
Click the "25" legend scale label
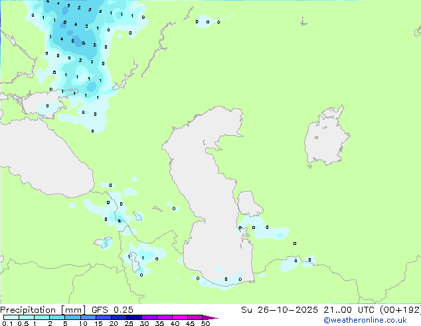point(129,323)
